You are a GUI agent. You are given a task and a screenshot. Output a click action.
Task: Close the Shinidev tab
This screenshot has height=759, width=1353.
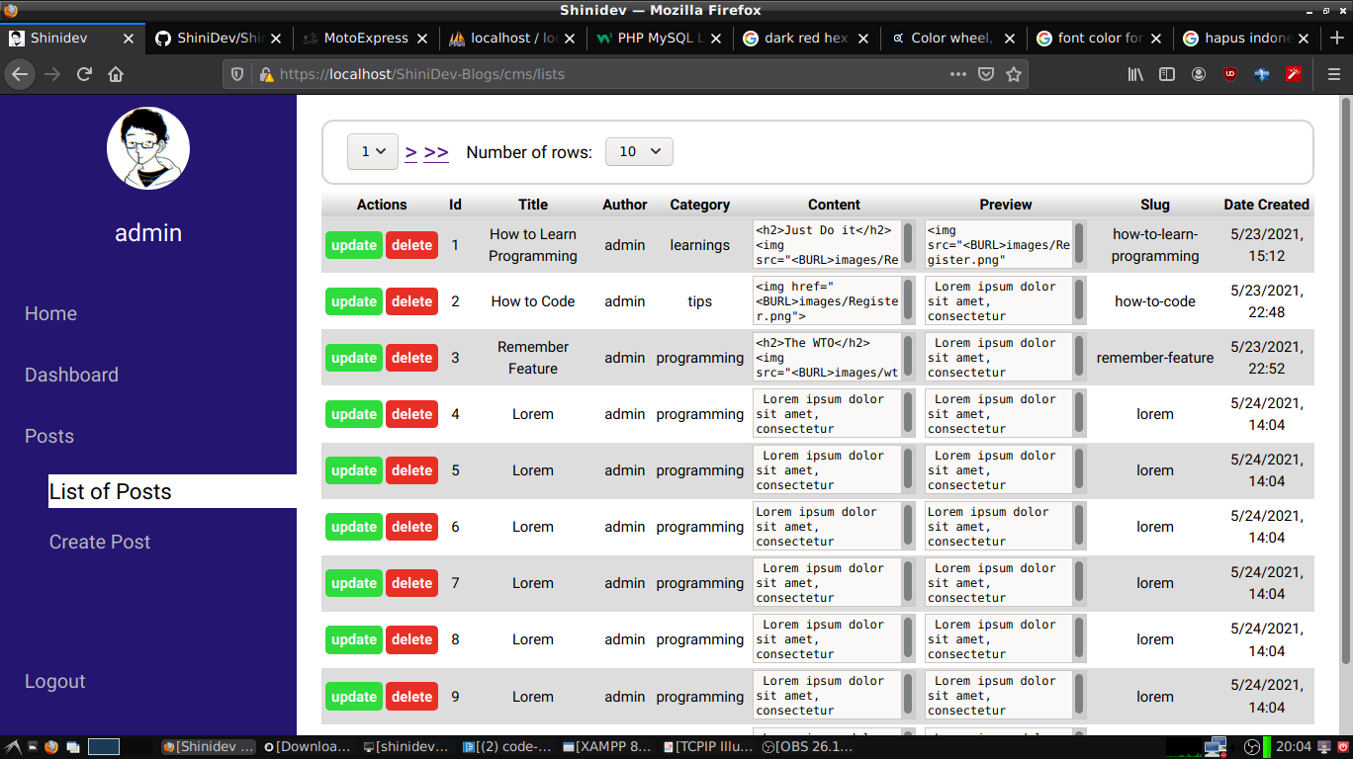click(129, 39)
